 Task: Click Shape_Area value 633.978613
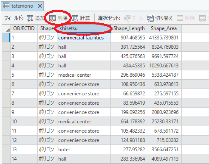click(165, 84)
